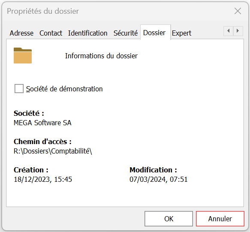Show more tabs with the right arrow
The image size is (250, 232).
pos(238,31)
